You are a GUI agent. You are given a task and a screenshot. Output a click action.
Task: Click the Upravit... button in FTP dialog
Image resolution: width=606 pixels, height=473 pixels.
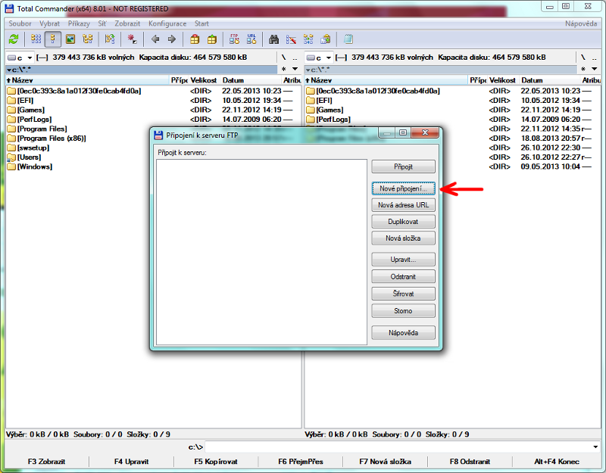(x=403, y=260)
